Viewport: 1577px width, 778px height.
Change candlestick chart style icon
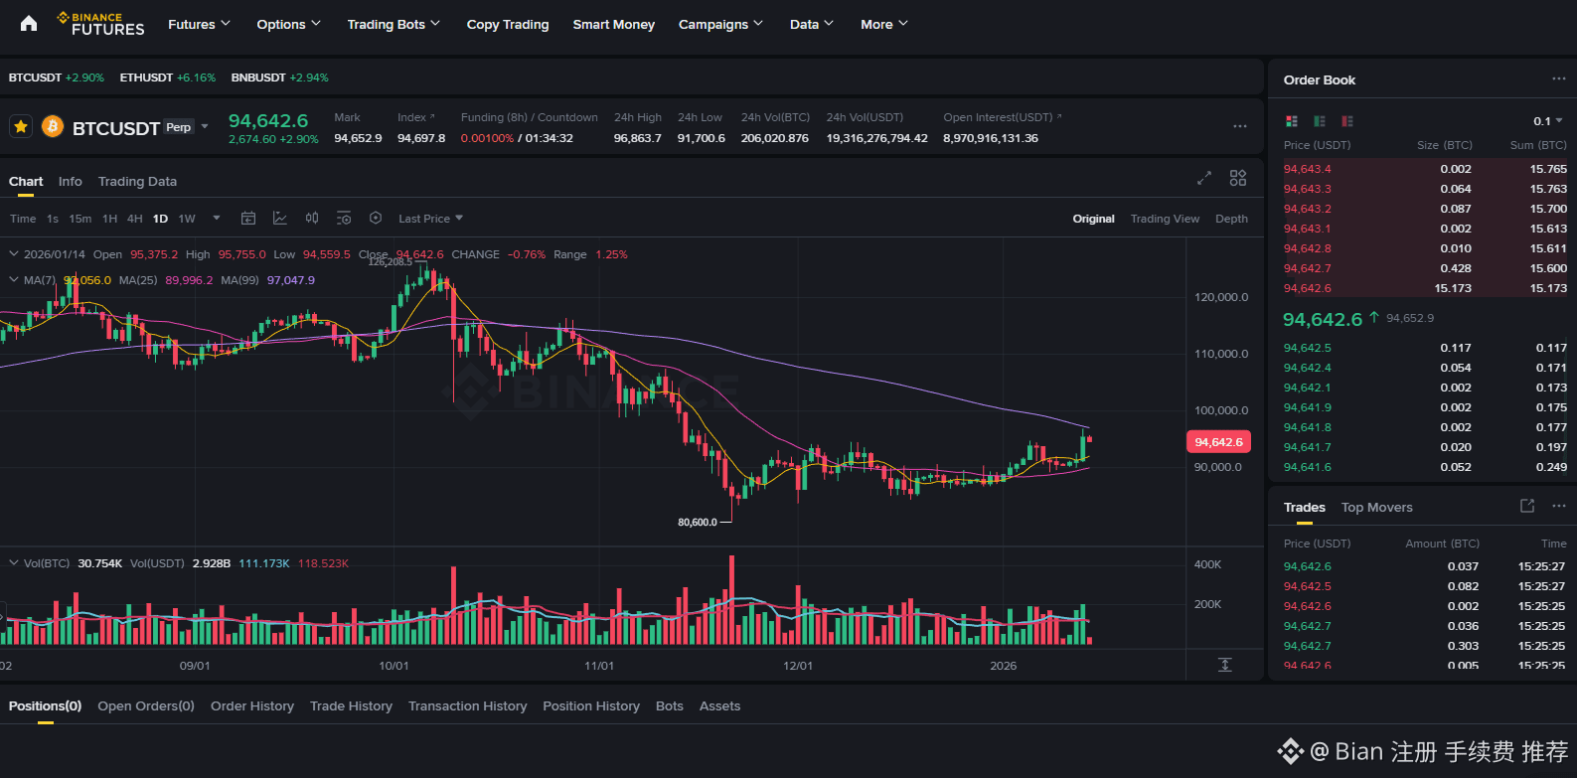point(312,219)
